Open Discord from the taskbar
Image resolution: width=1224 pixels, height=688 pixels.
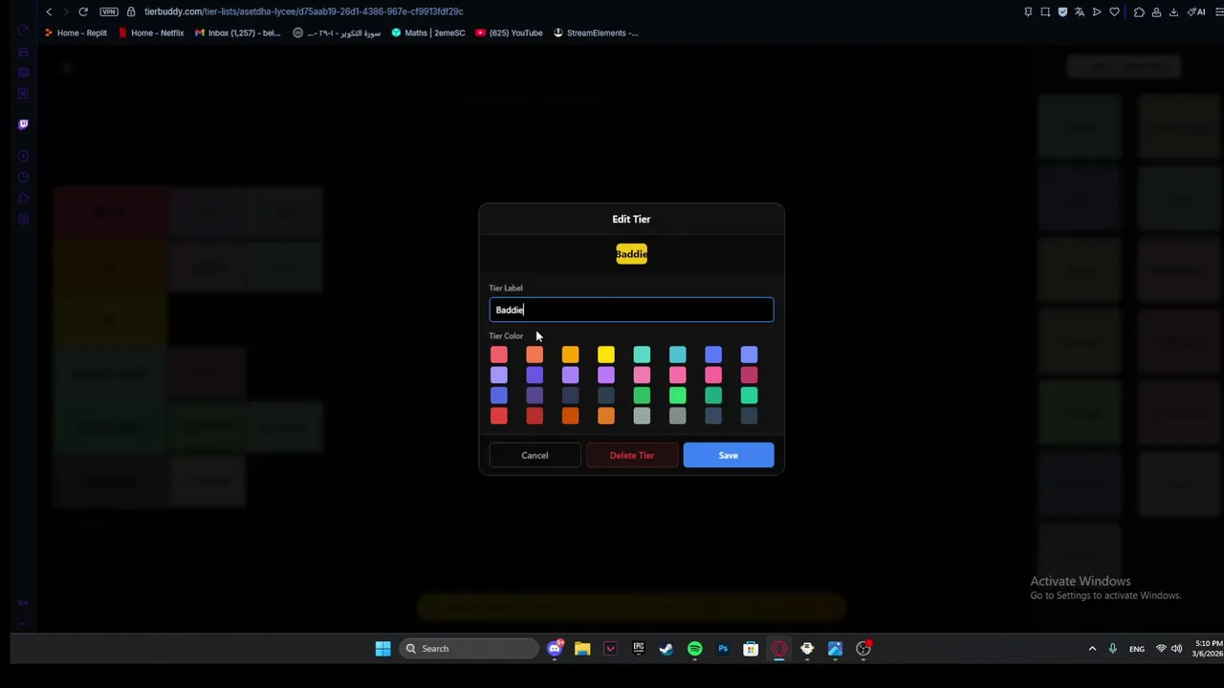click(555, 649)
